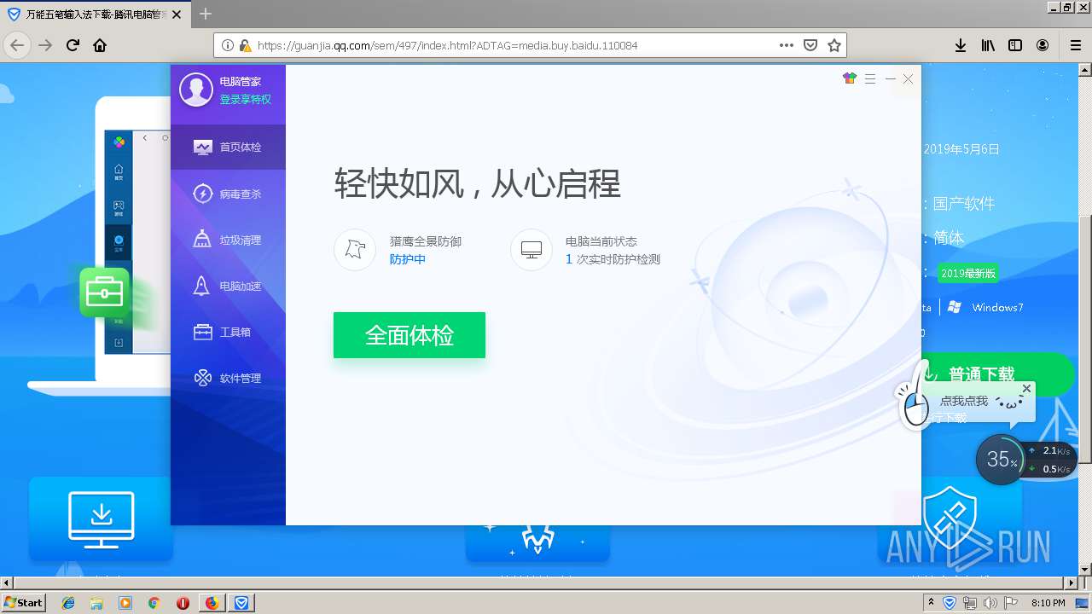Click the 2019最新版 green badge
Screen dimensions: 1092x614
967,274
